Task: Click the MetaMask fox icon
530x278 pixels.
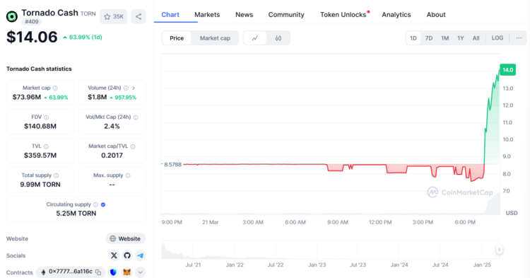Action: coord(126,272)
